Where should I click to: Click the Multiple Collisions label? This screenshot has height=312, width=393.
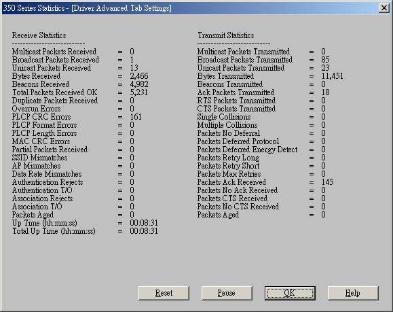pos(227,125)
